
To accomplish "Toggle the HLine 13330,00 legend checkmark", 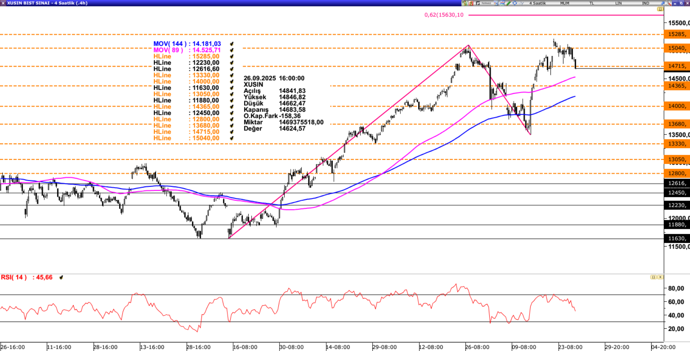I will 232,75.
